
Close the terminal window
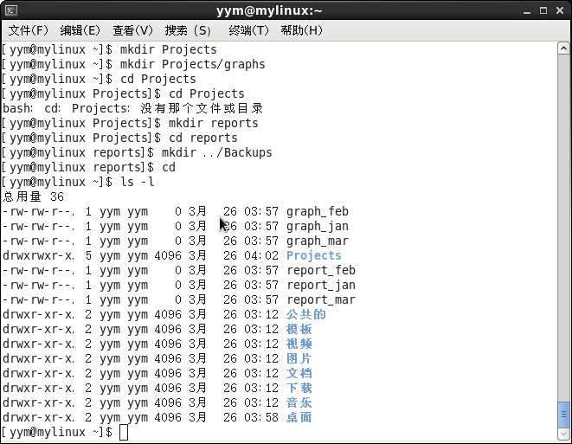click(x=560, y=10)
